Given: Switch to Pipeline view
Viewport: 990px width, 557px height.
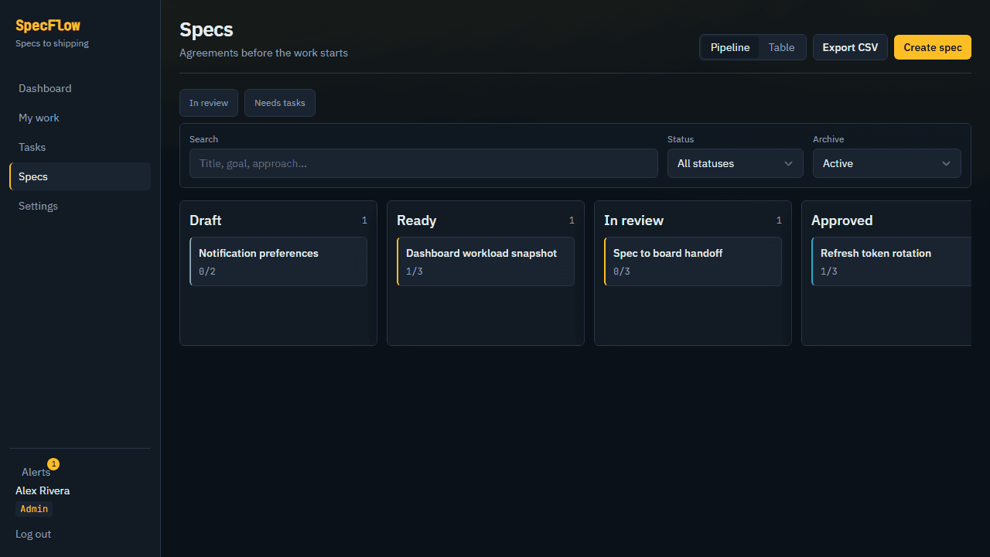Looking at the screenshot, I should pyautogui.click(x=730, y=47).
